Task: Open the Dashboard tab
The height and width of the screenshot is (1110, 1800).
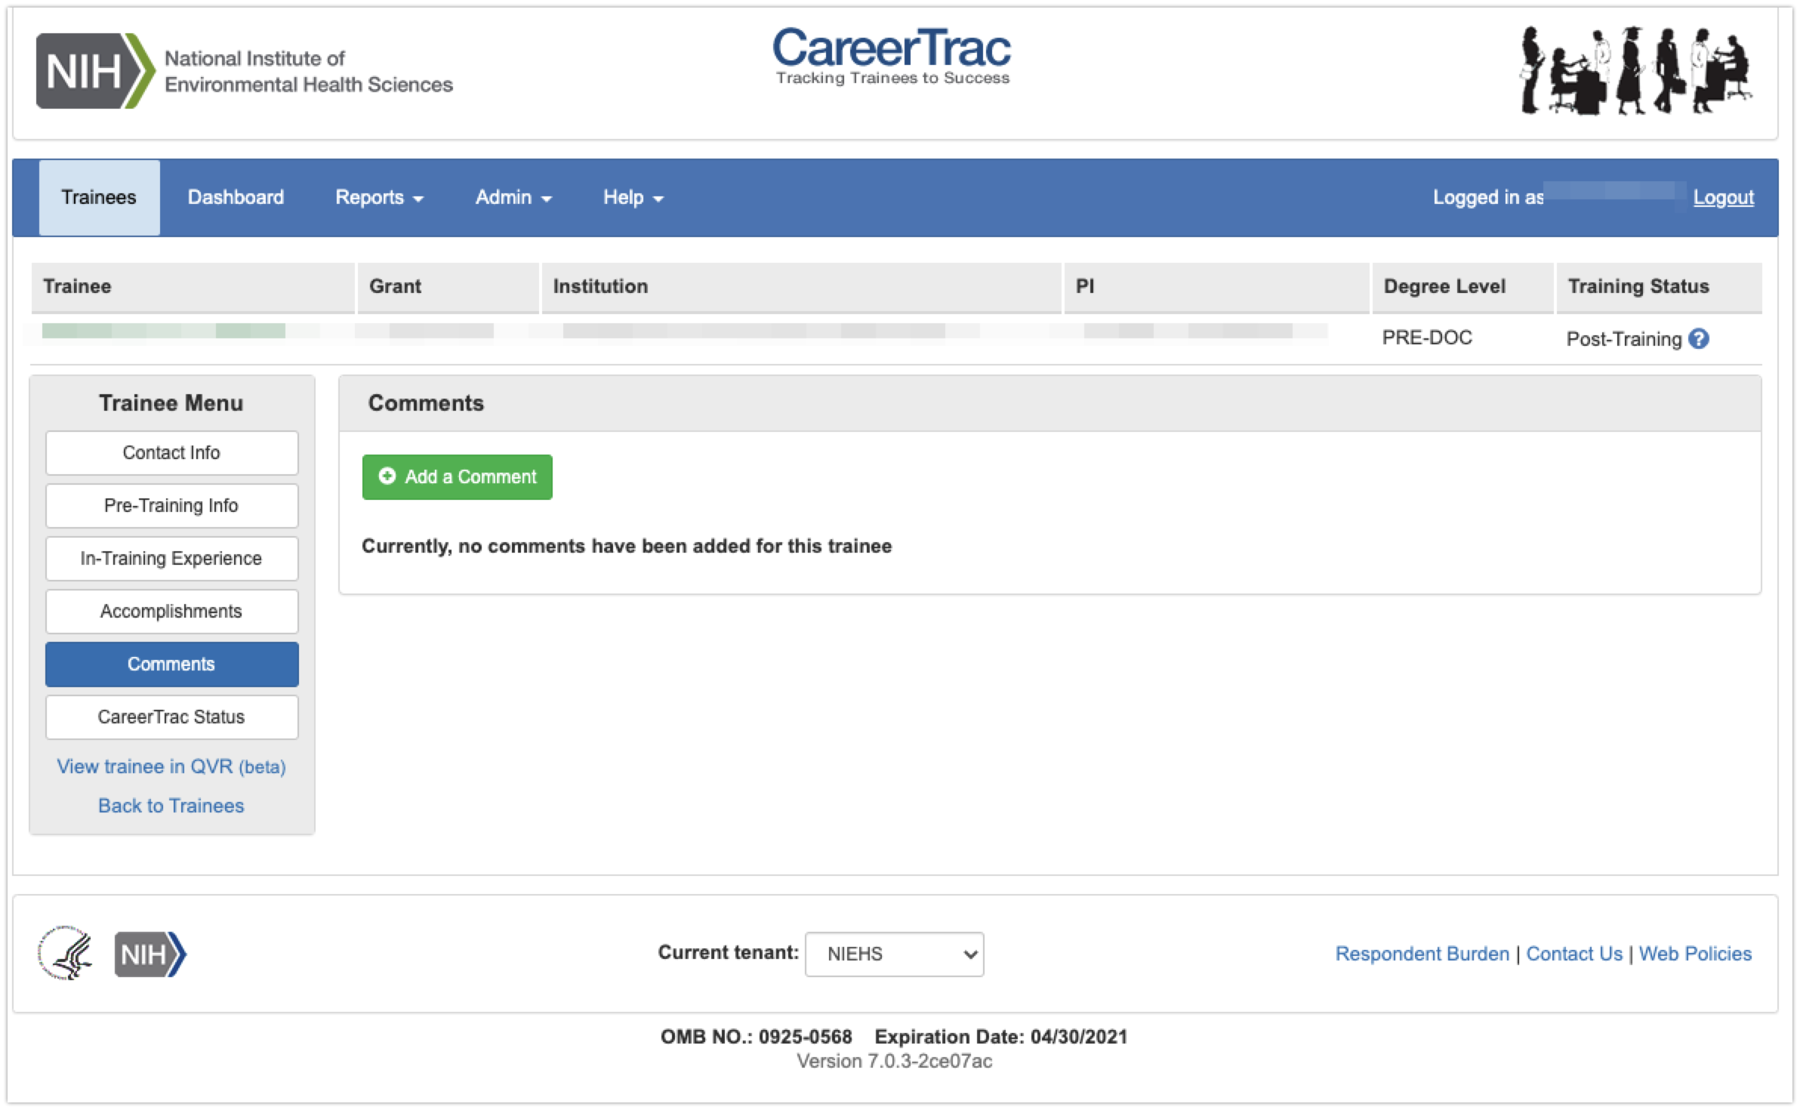Action: (236, 198)
